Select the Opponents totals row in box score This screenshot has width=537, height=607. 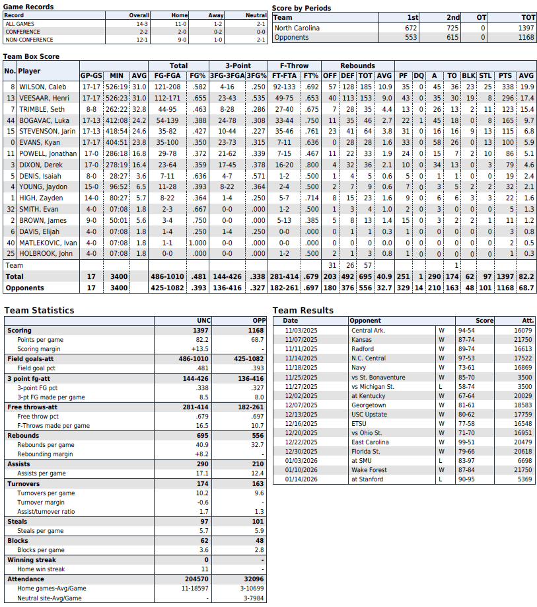tap(24, 288)
